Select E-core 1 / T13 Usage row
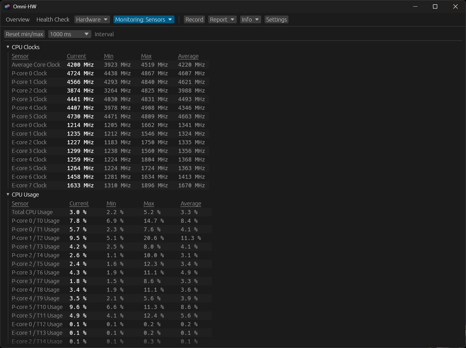This screenshot has height=348, width=466. [111, 333]
